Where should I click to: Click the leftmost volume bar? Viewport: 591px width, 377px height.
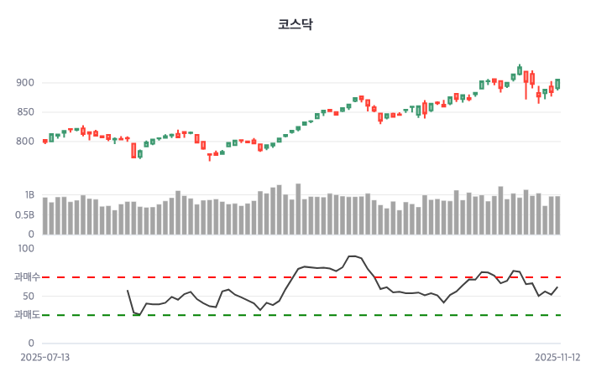45,215
